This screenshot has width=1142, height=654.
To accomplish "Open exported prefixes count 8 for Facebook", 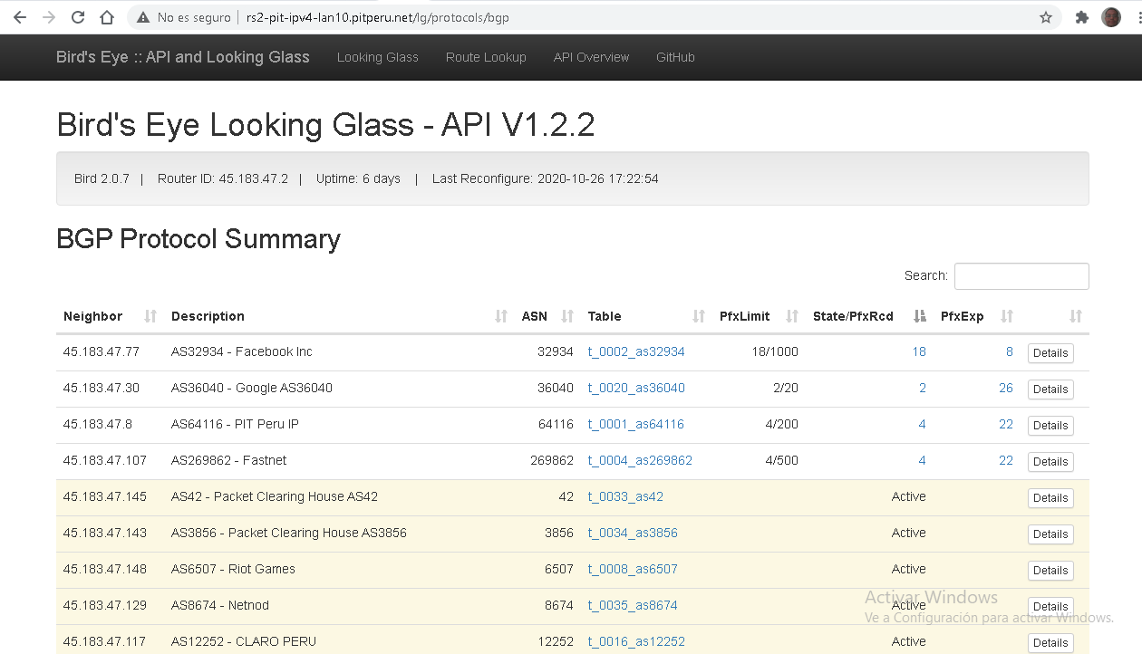I will pos(1010,351).
